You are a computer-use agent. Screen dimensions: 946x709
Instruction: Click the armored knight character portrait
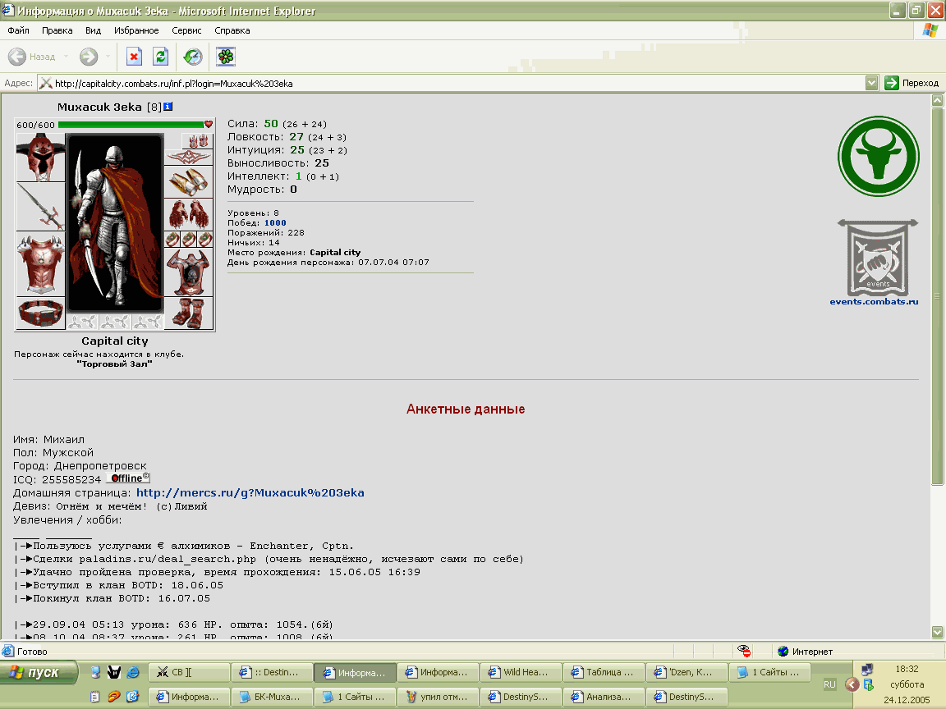115,223
